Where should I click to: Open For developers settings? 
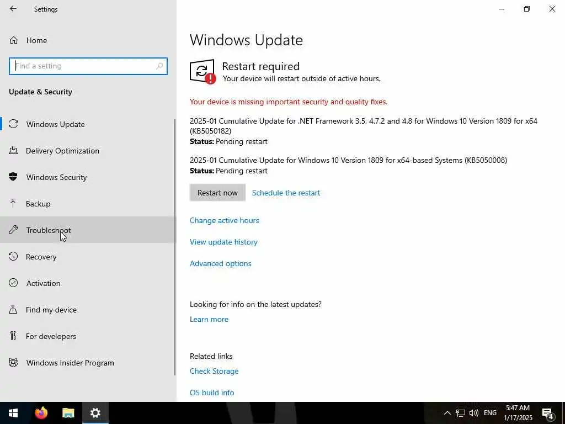(88, 336)
